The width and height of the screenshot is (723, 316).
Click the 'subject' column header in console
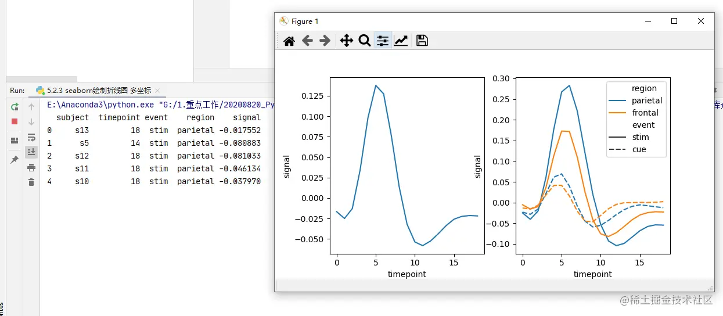click(x=73, y=117)
